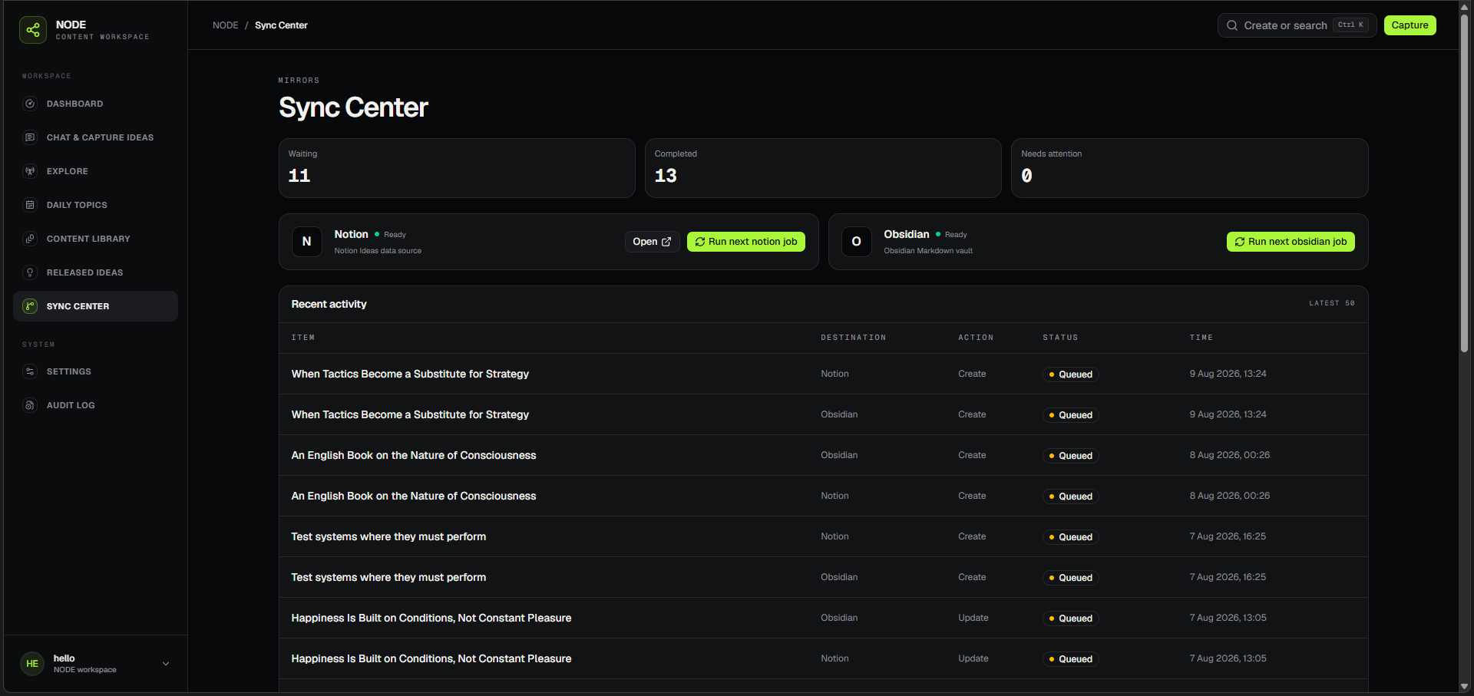Image resolution: width=1474 pixels, height=696 pixels.
Task: Click the ACTION column header
Action: coord(976,338)
